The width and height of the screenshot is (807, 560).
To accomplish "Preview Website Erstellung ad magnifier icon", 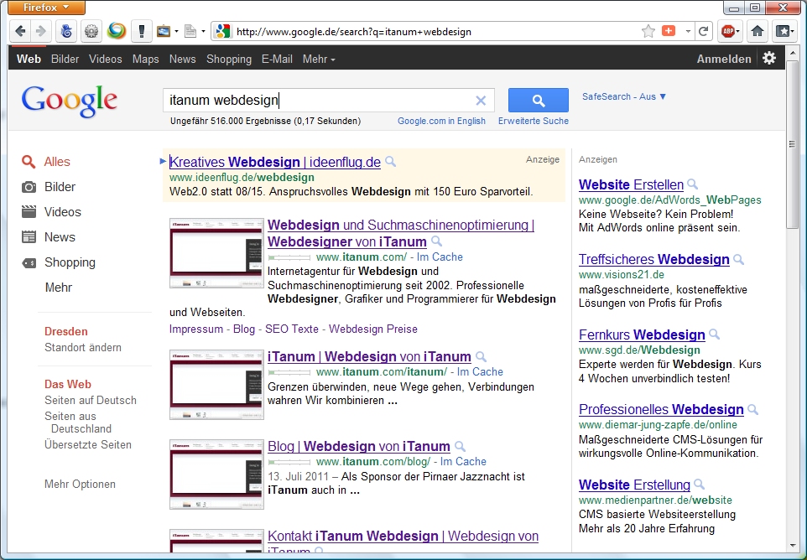I will coord(700,485).
